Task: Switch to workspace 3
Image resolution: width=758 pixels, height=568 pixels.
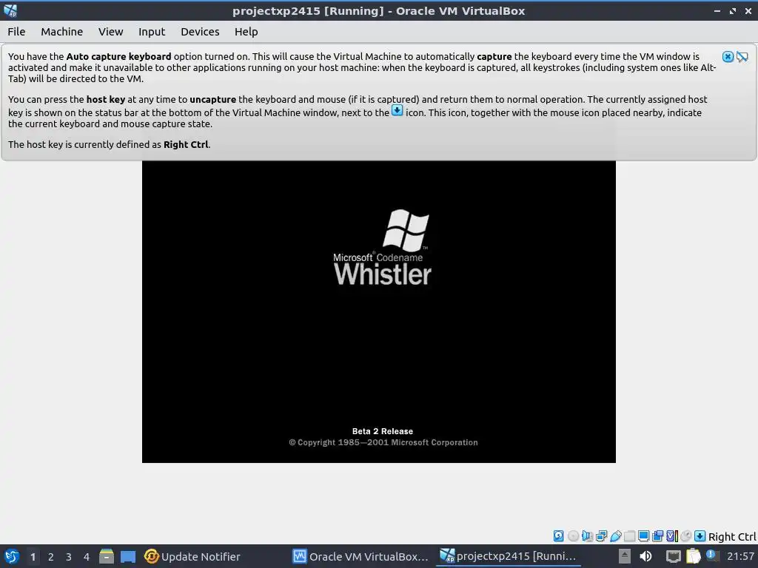Action: point(69,557)
